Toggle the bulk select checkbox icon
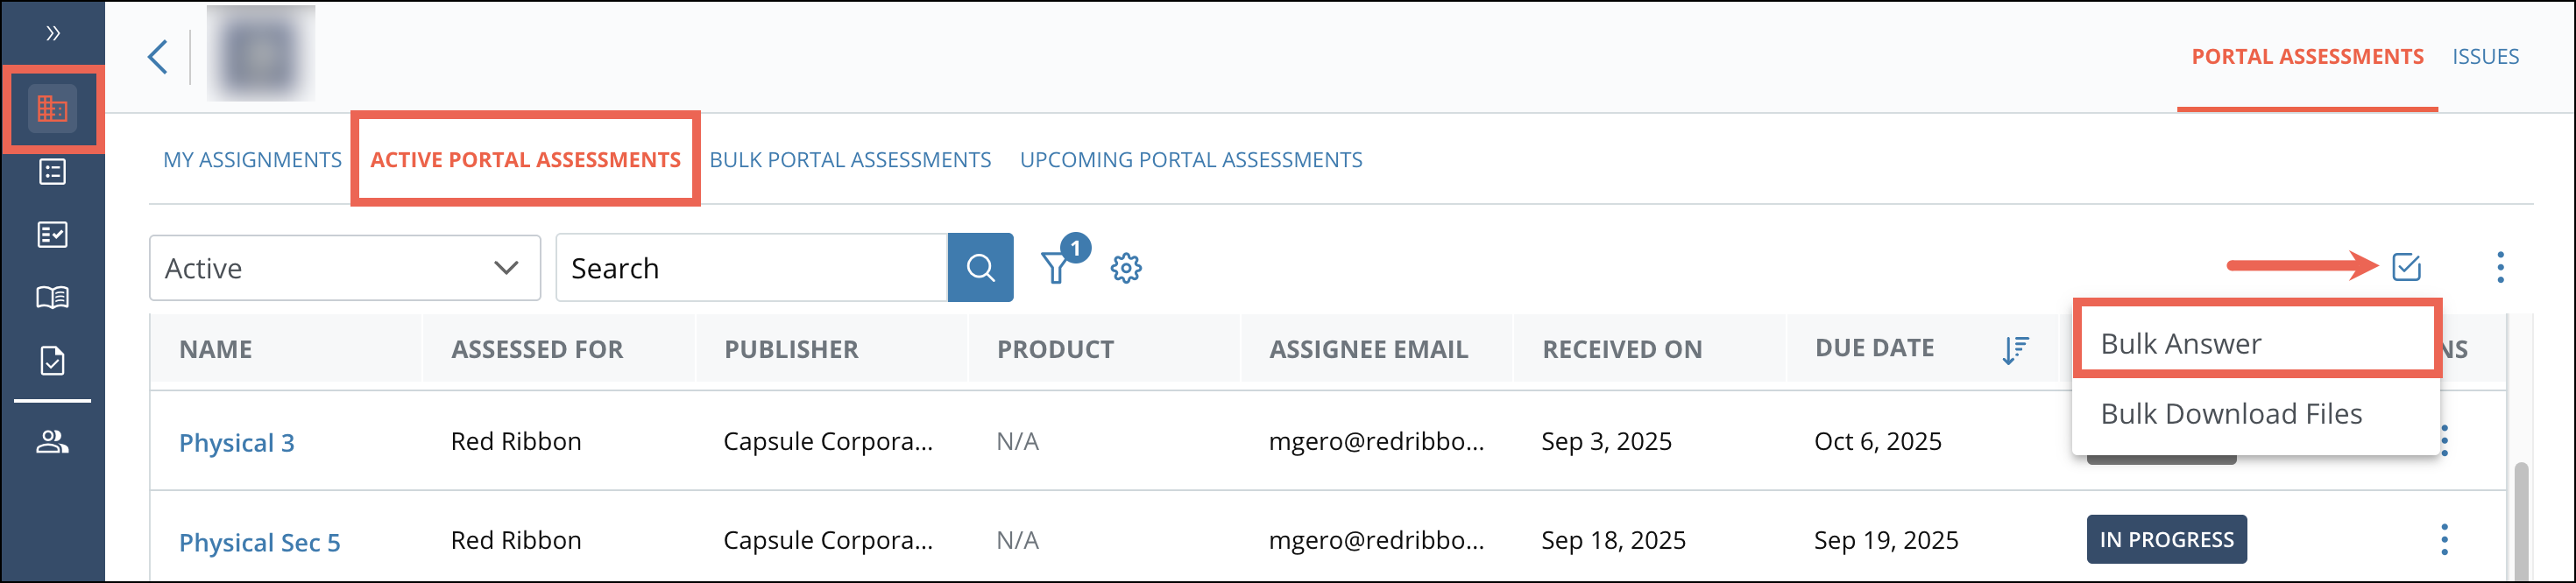 2406,266
